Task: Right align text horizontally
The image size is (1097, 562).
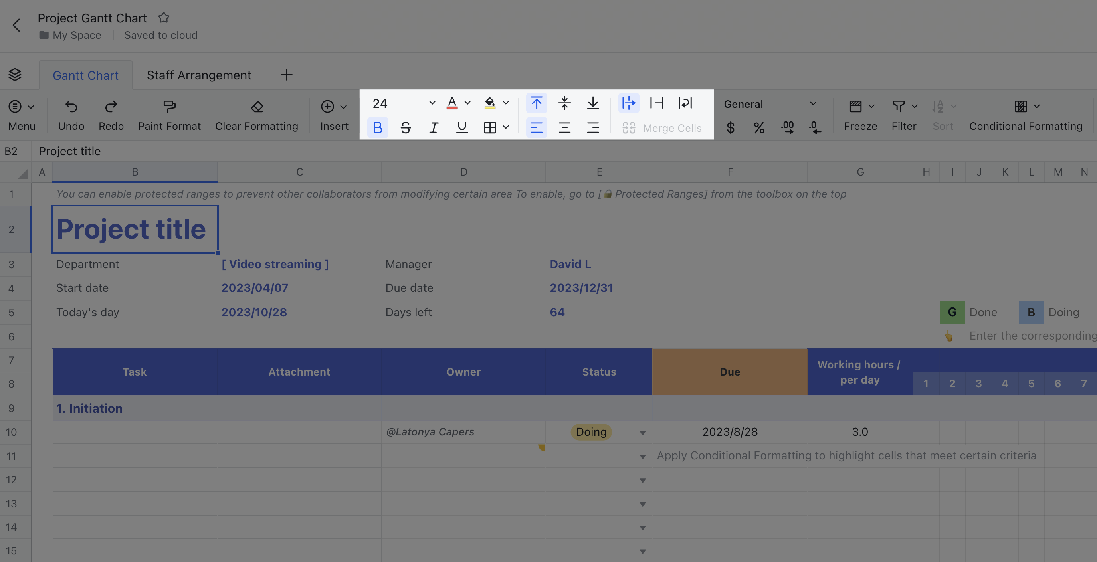Action: (x=592, y=127)
